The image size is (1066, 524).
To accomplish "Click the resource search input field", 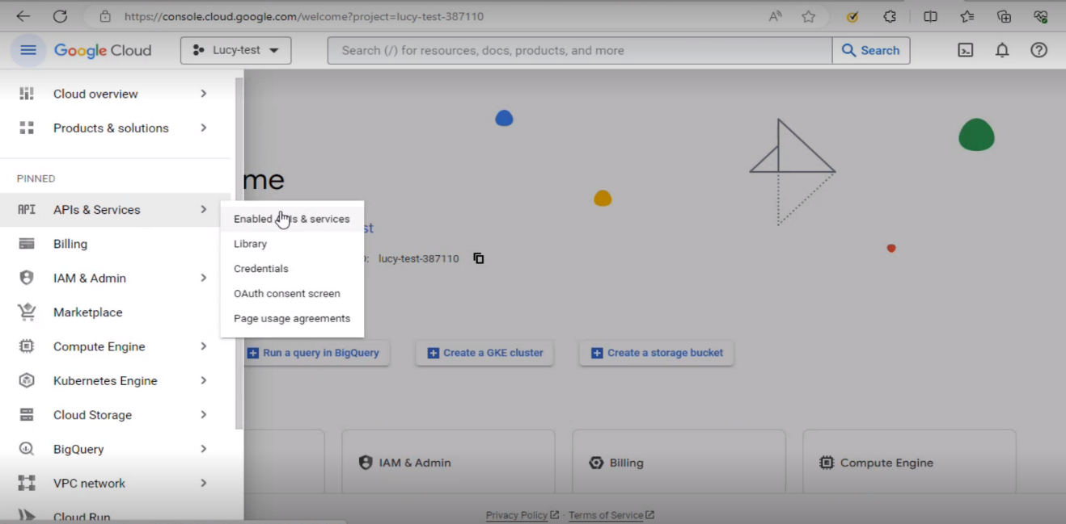I will tap(579, 50).
